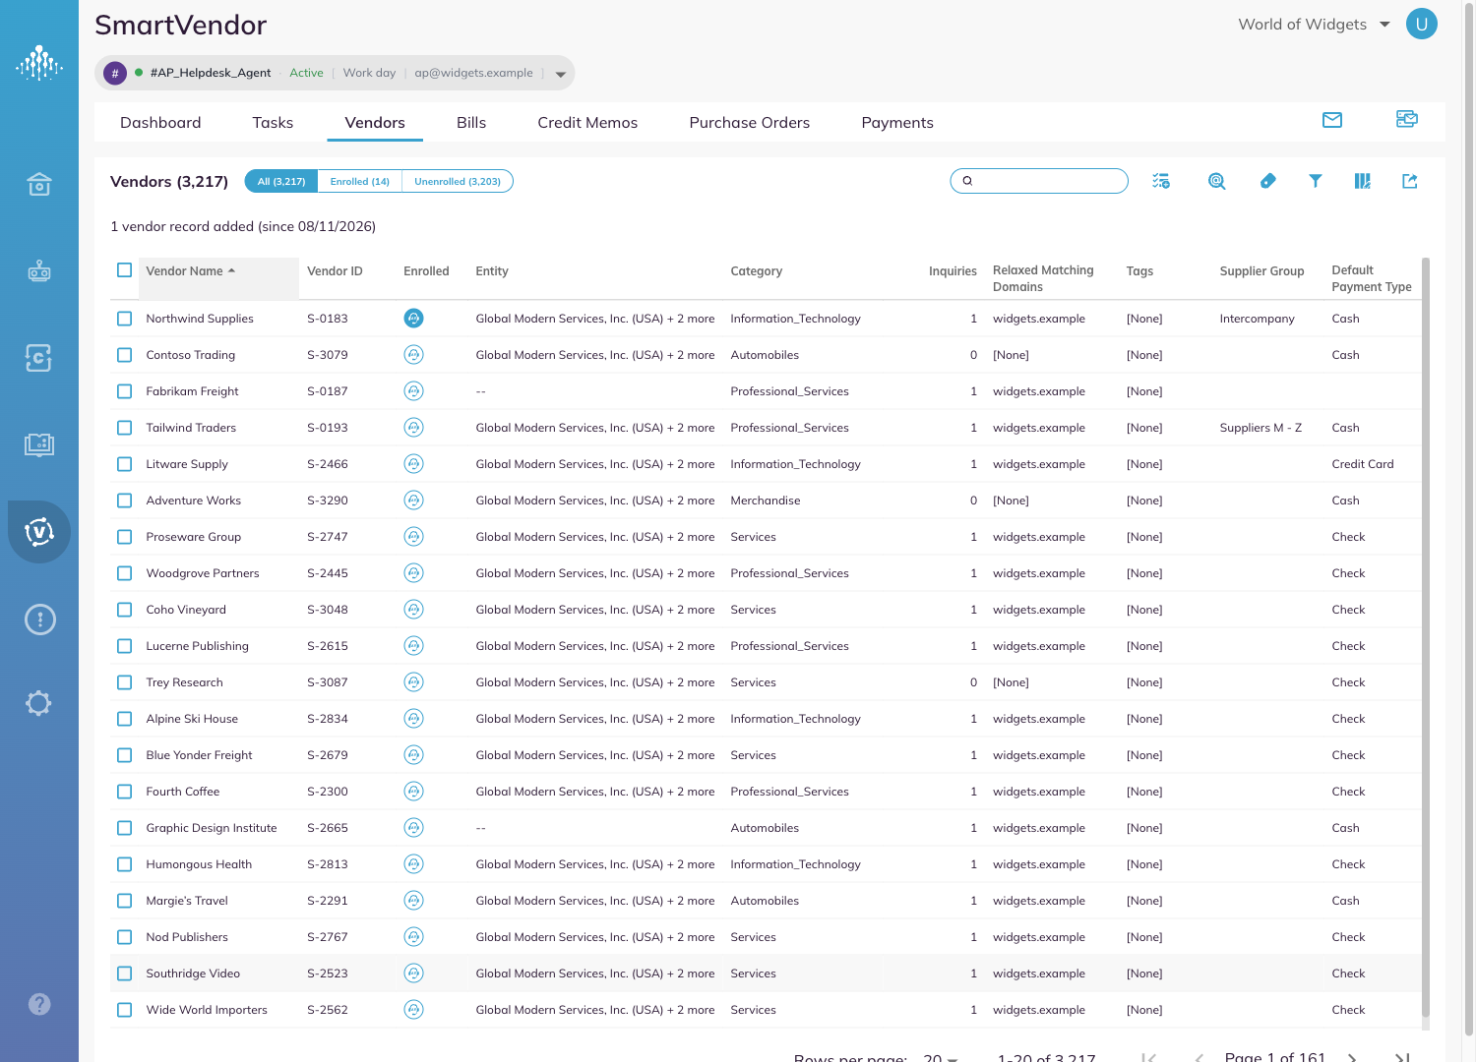Click the Credit Card payment type cell
This screenshot has height=1062, width=1476.
pyautogui.click(x=1363, y=464)
